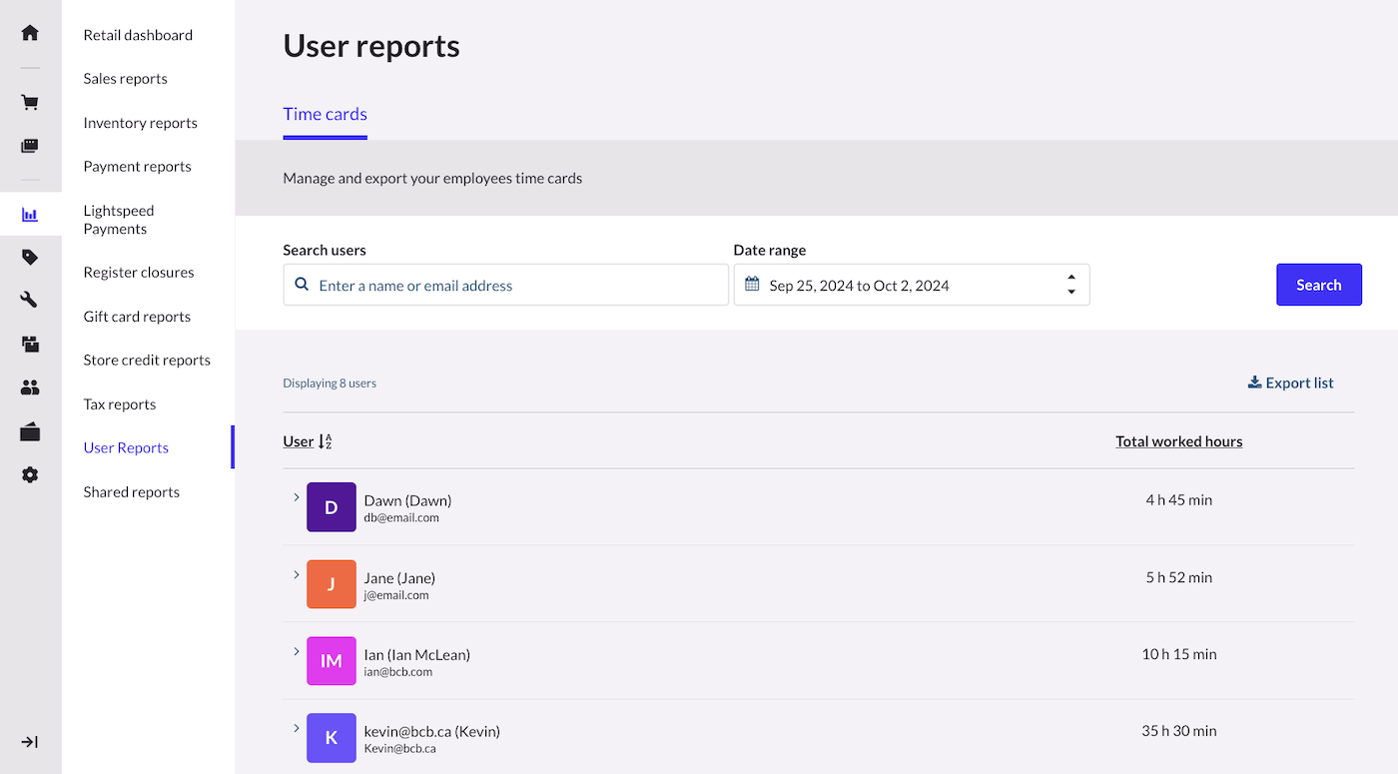
Task: Expand Jane's time card row
Action: point(297,574)
